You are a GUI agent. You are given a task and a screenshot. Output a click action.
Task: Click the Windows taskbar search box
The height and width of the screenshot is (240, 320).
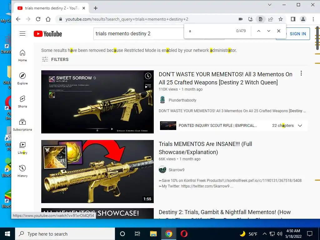(65, 234)
